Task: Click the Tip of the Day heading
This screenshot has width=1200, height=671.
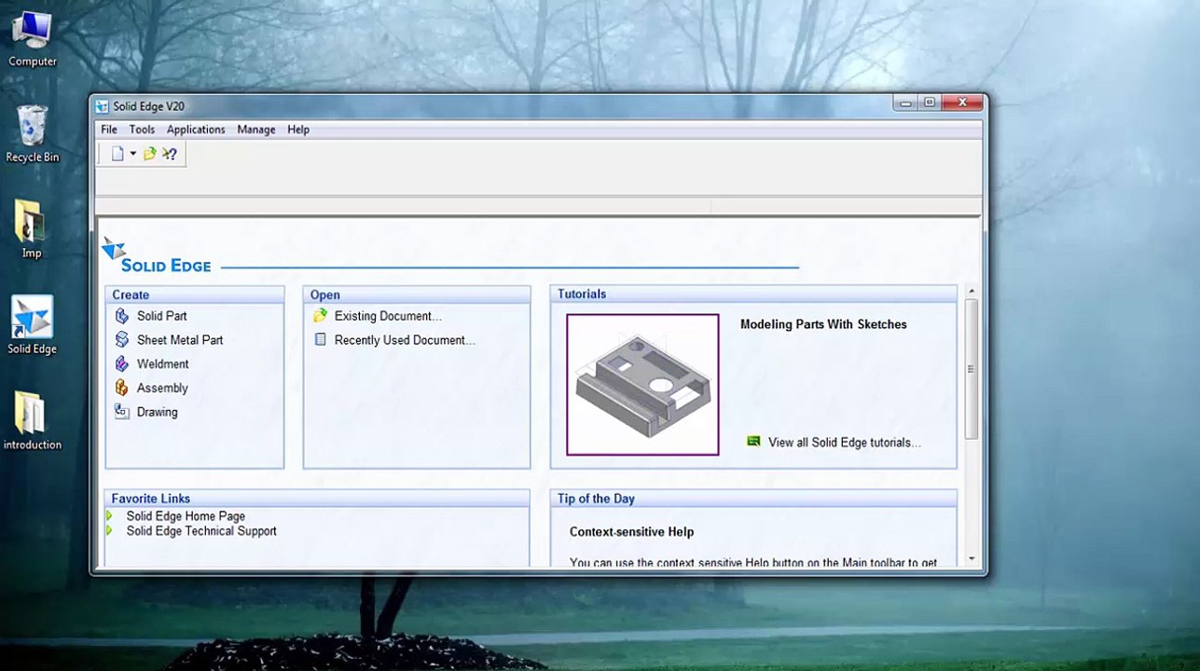Action: (x=596, y=499)
